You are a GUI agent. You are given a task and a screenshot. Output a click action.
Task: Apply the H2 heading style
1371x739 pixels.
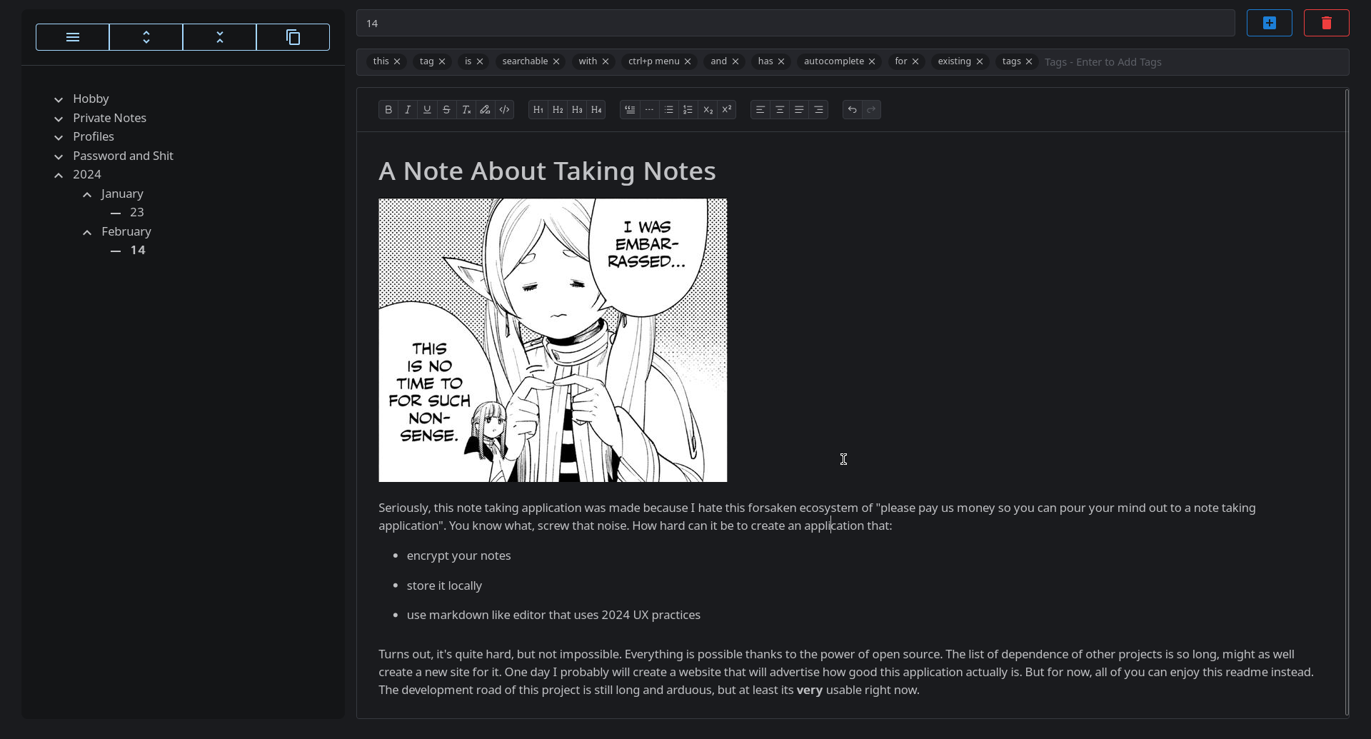tap(558, 110)
